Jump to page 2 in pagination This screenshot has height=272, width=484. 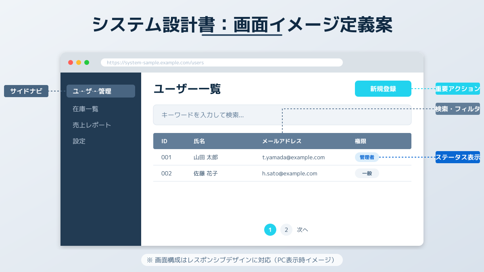pyautogui.click(x=286, y=230)
